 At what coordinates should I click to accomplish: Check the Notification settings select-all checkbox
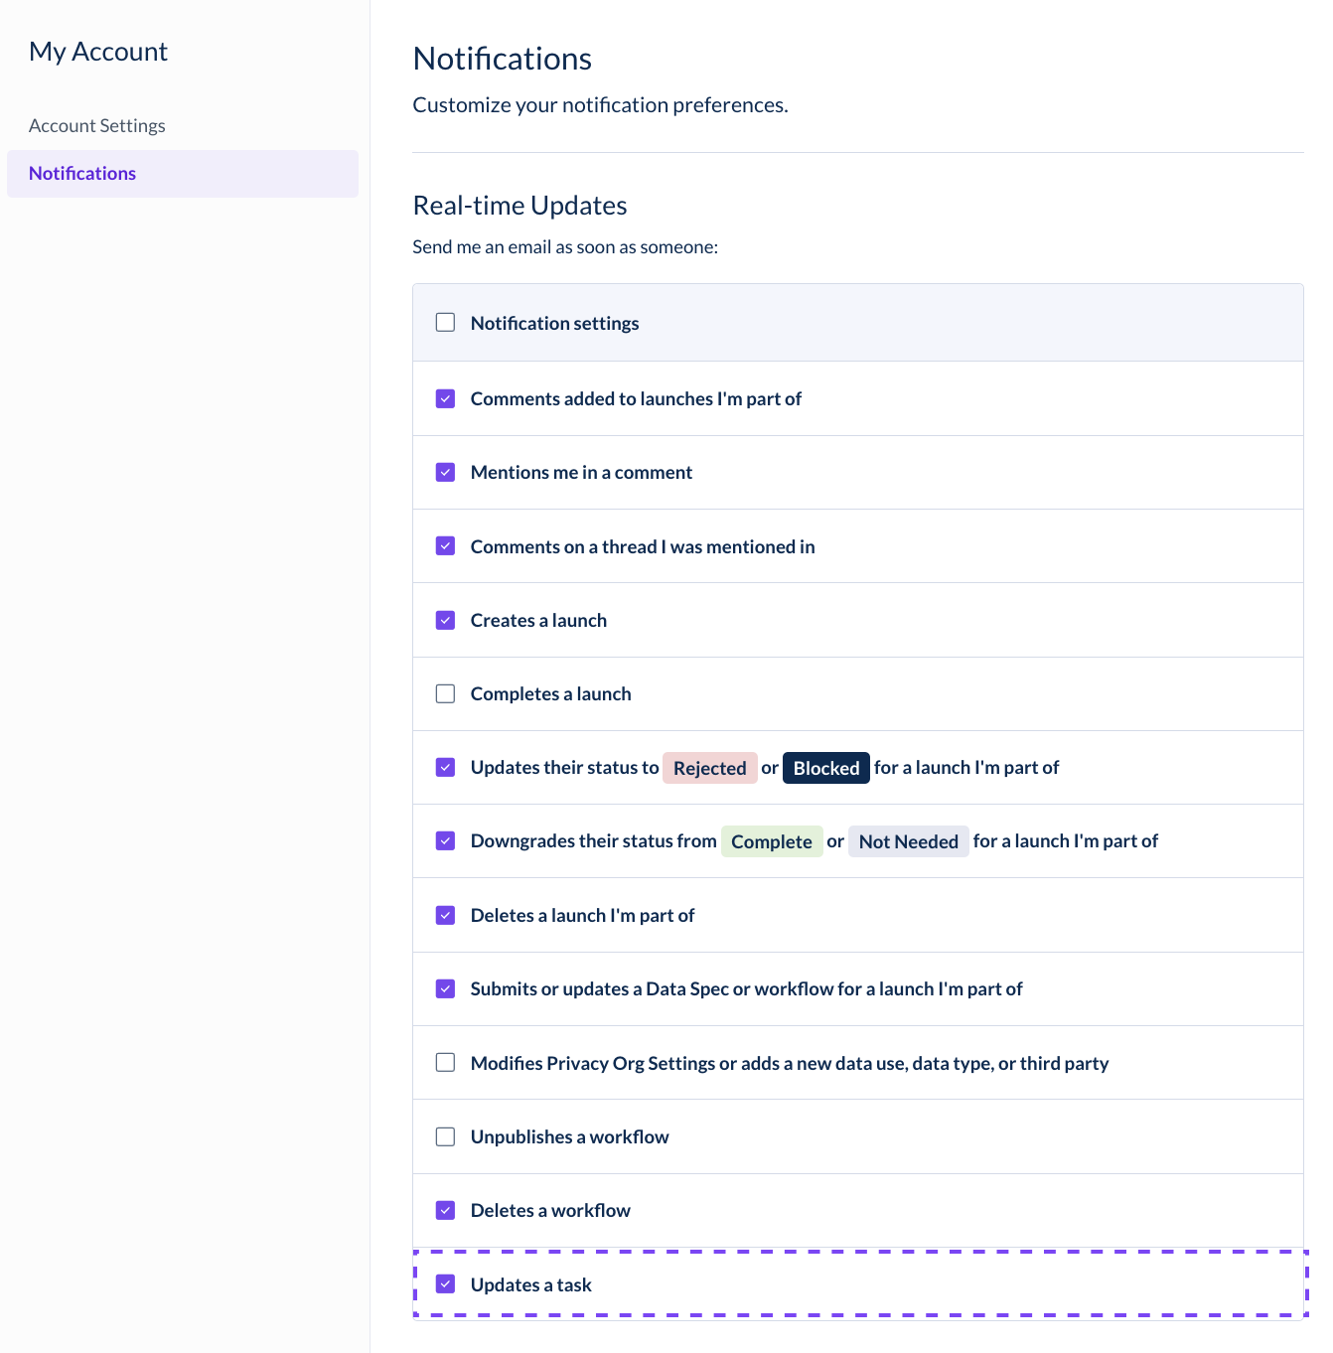(x=445, y=322)
